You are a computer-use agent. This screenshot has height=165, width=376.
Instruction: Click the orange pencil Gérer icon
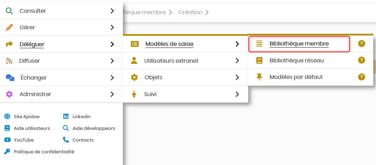pyautogui.click(x=9, y=28)
